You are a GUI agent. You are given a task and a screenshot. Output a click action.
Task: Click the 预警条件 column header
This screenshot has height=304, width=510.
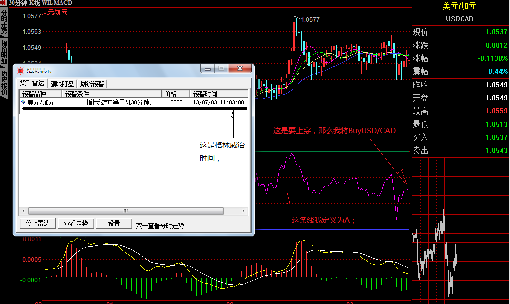(x=111, y=94)
